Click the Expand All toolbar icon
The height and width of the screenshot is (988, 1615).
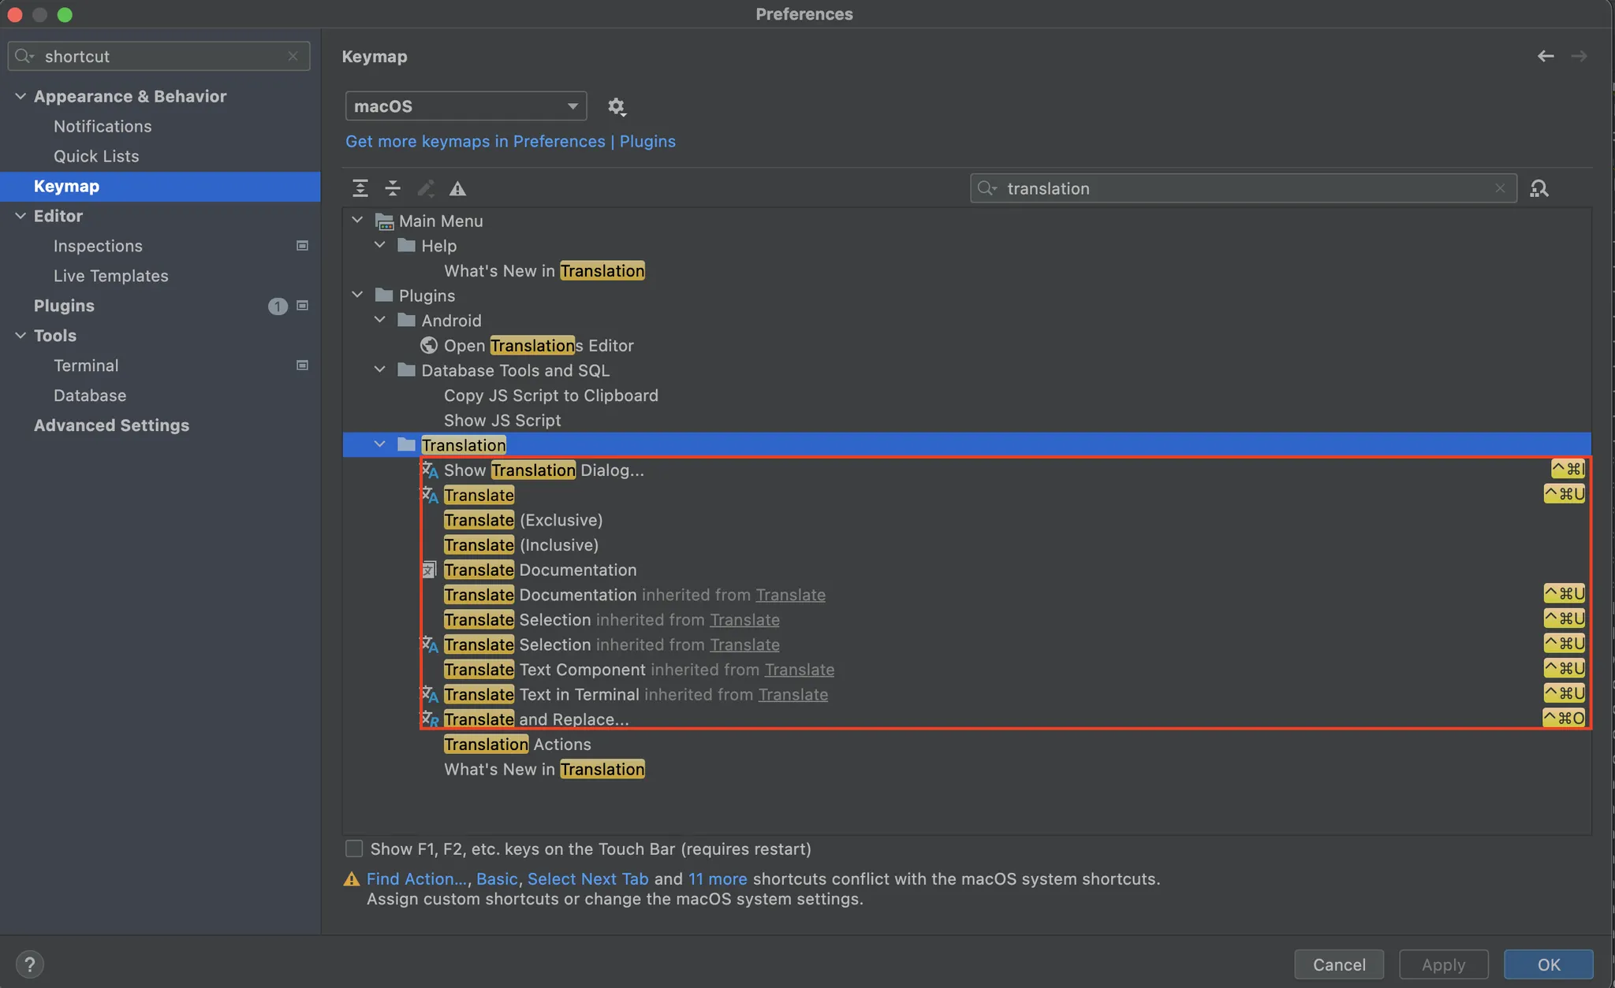tap(360, 188)
